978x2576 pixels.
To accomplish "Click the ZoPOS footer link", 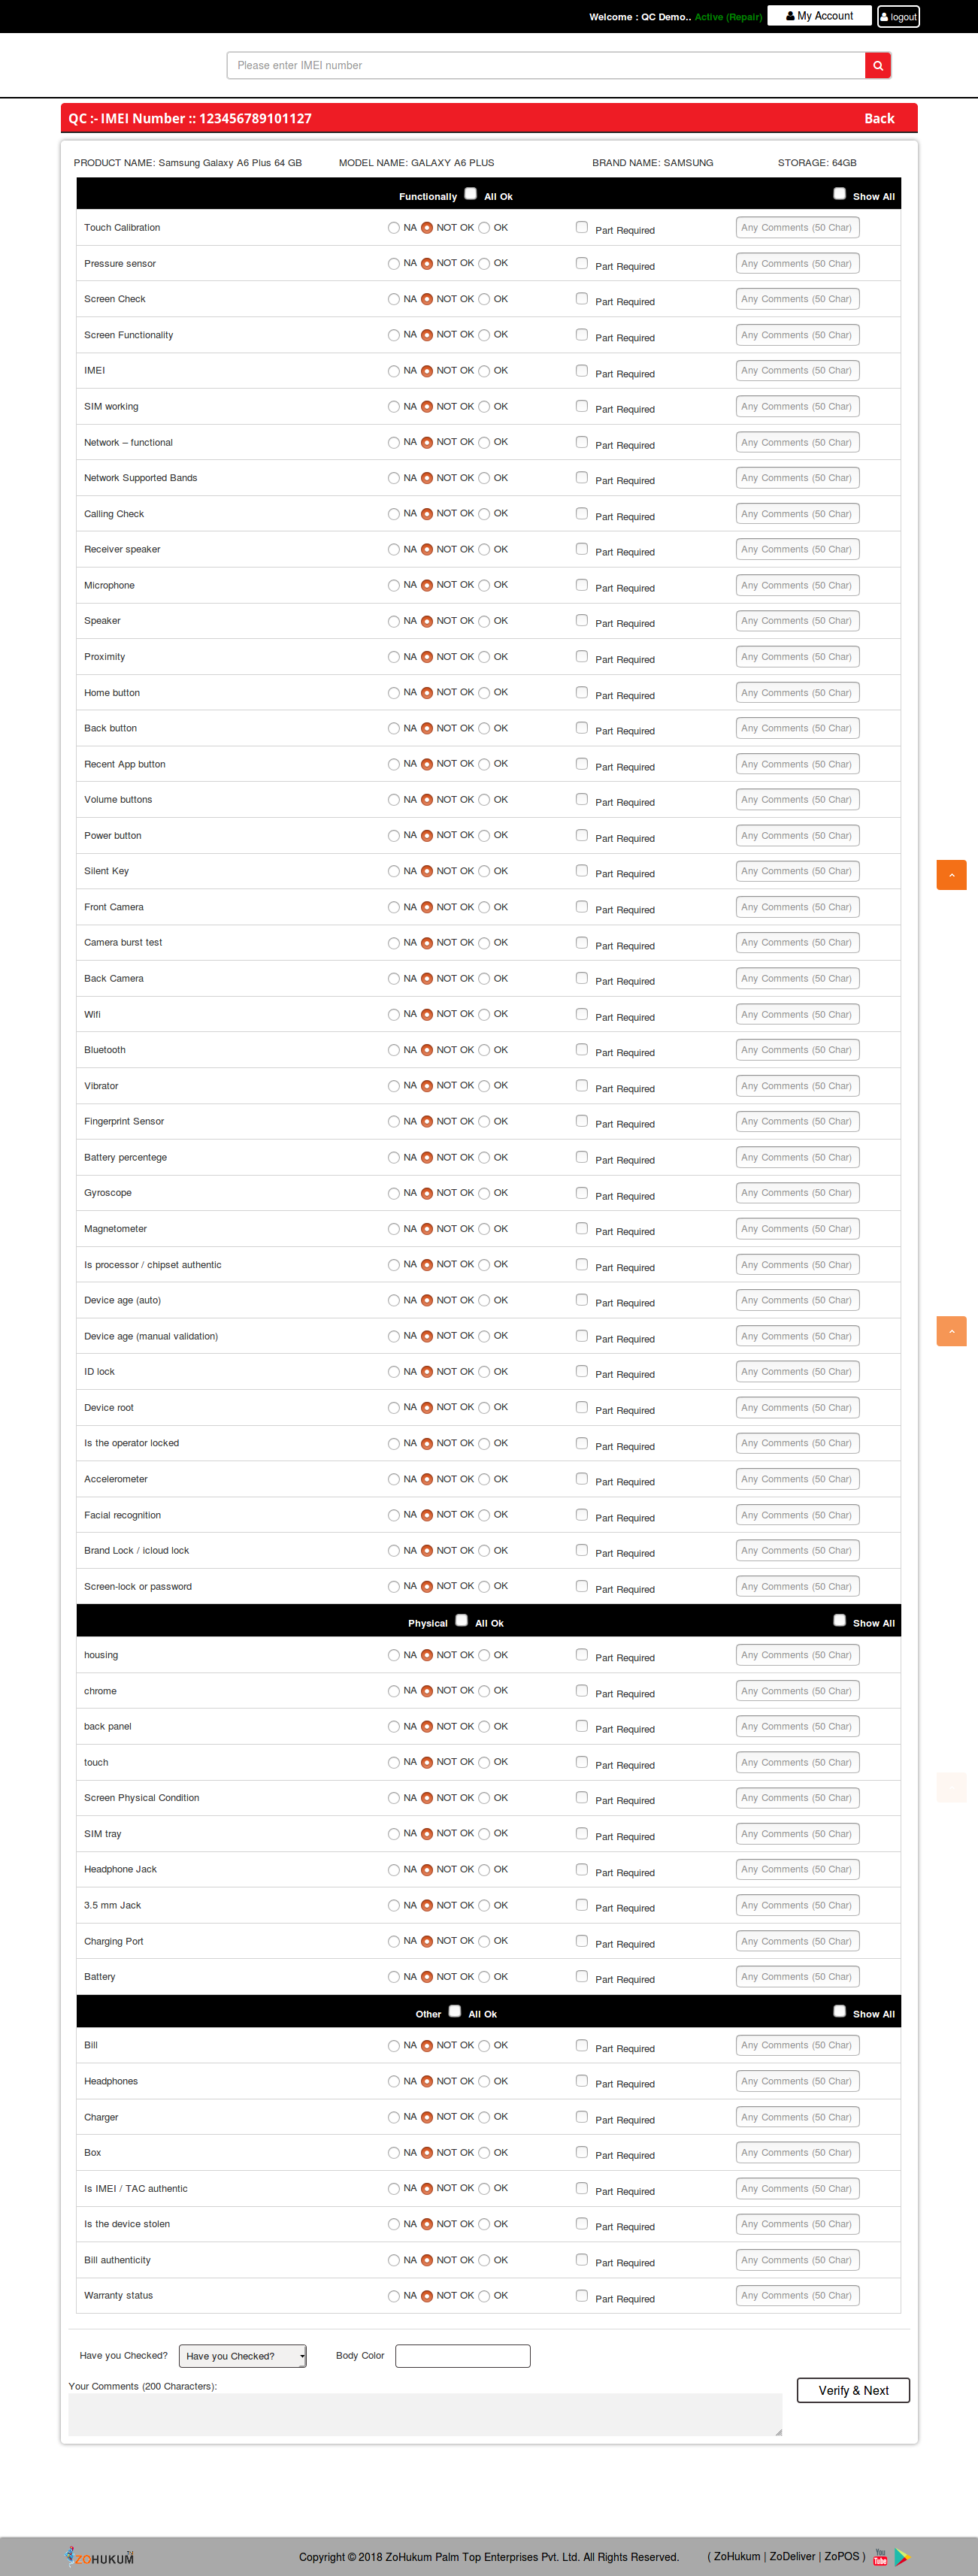I will [x=841, y=2556].
